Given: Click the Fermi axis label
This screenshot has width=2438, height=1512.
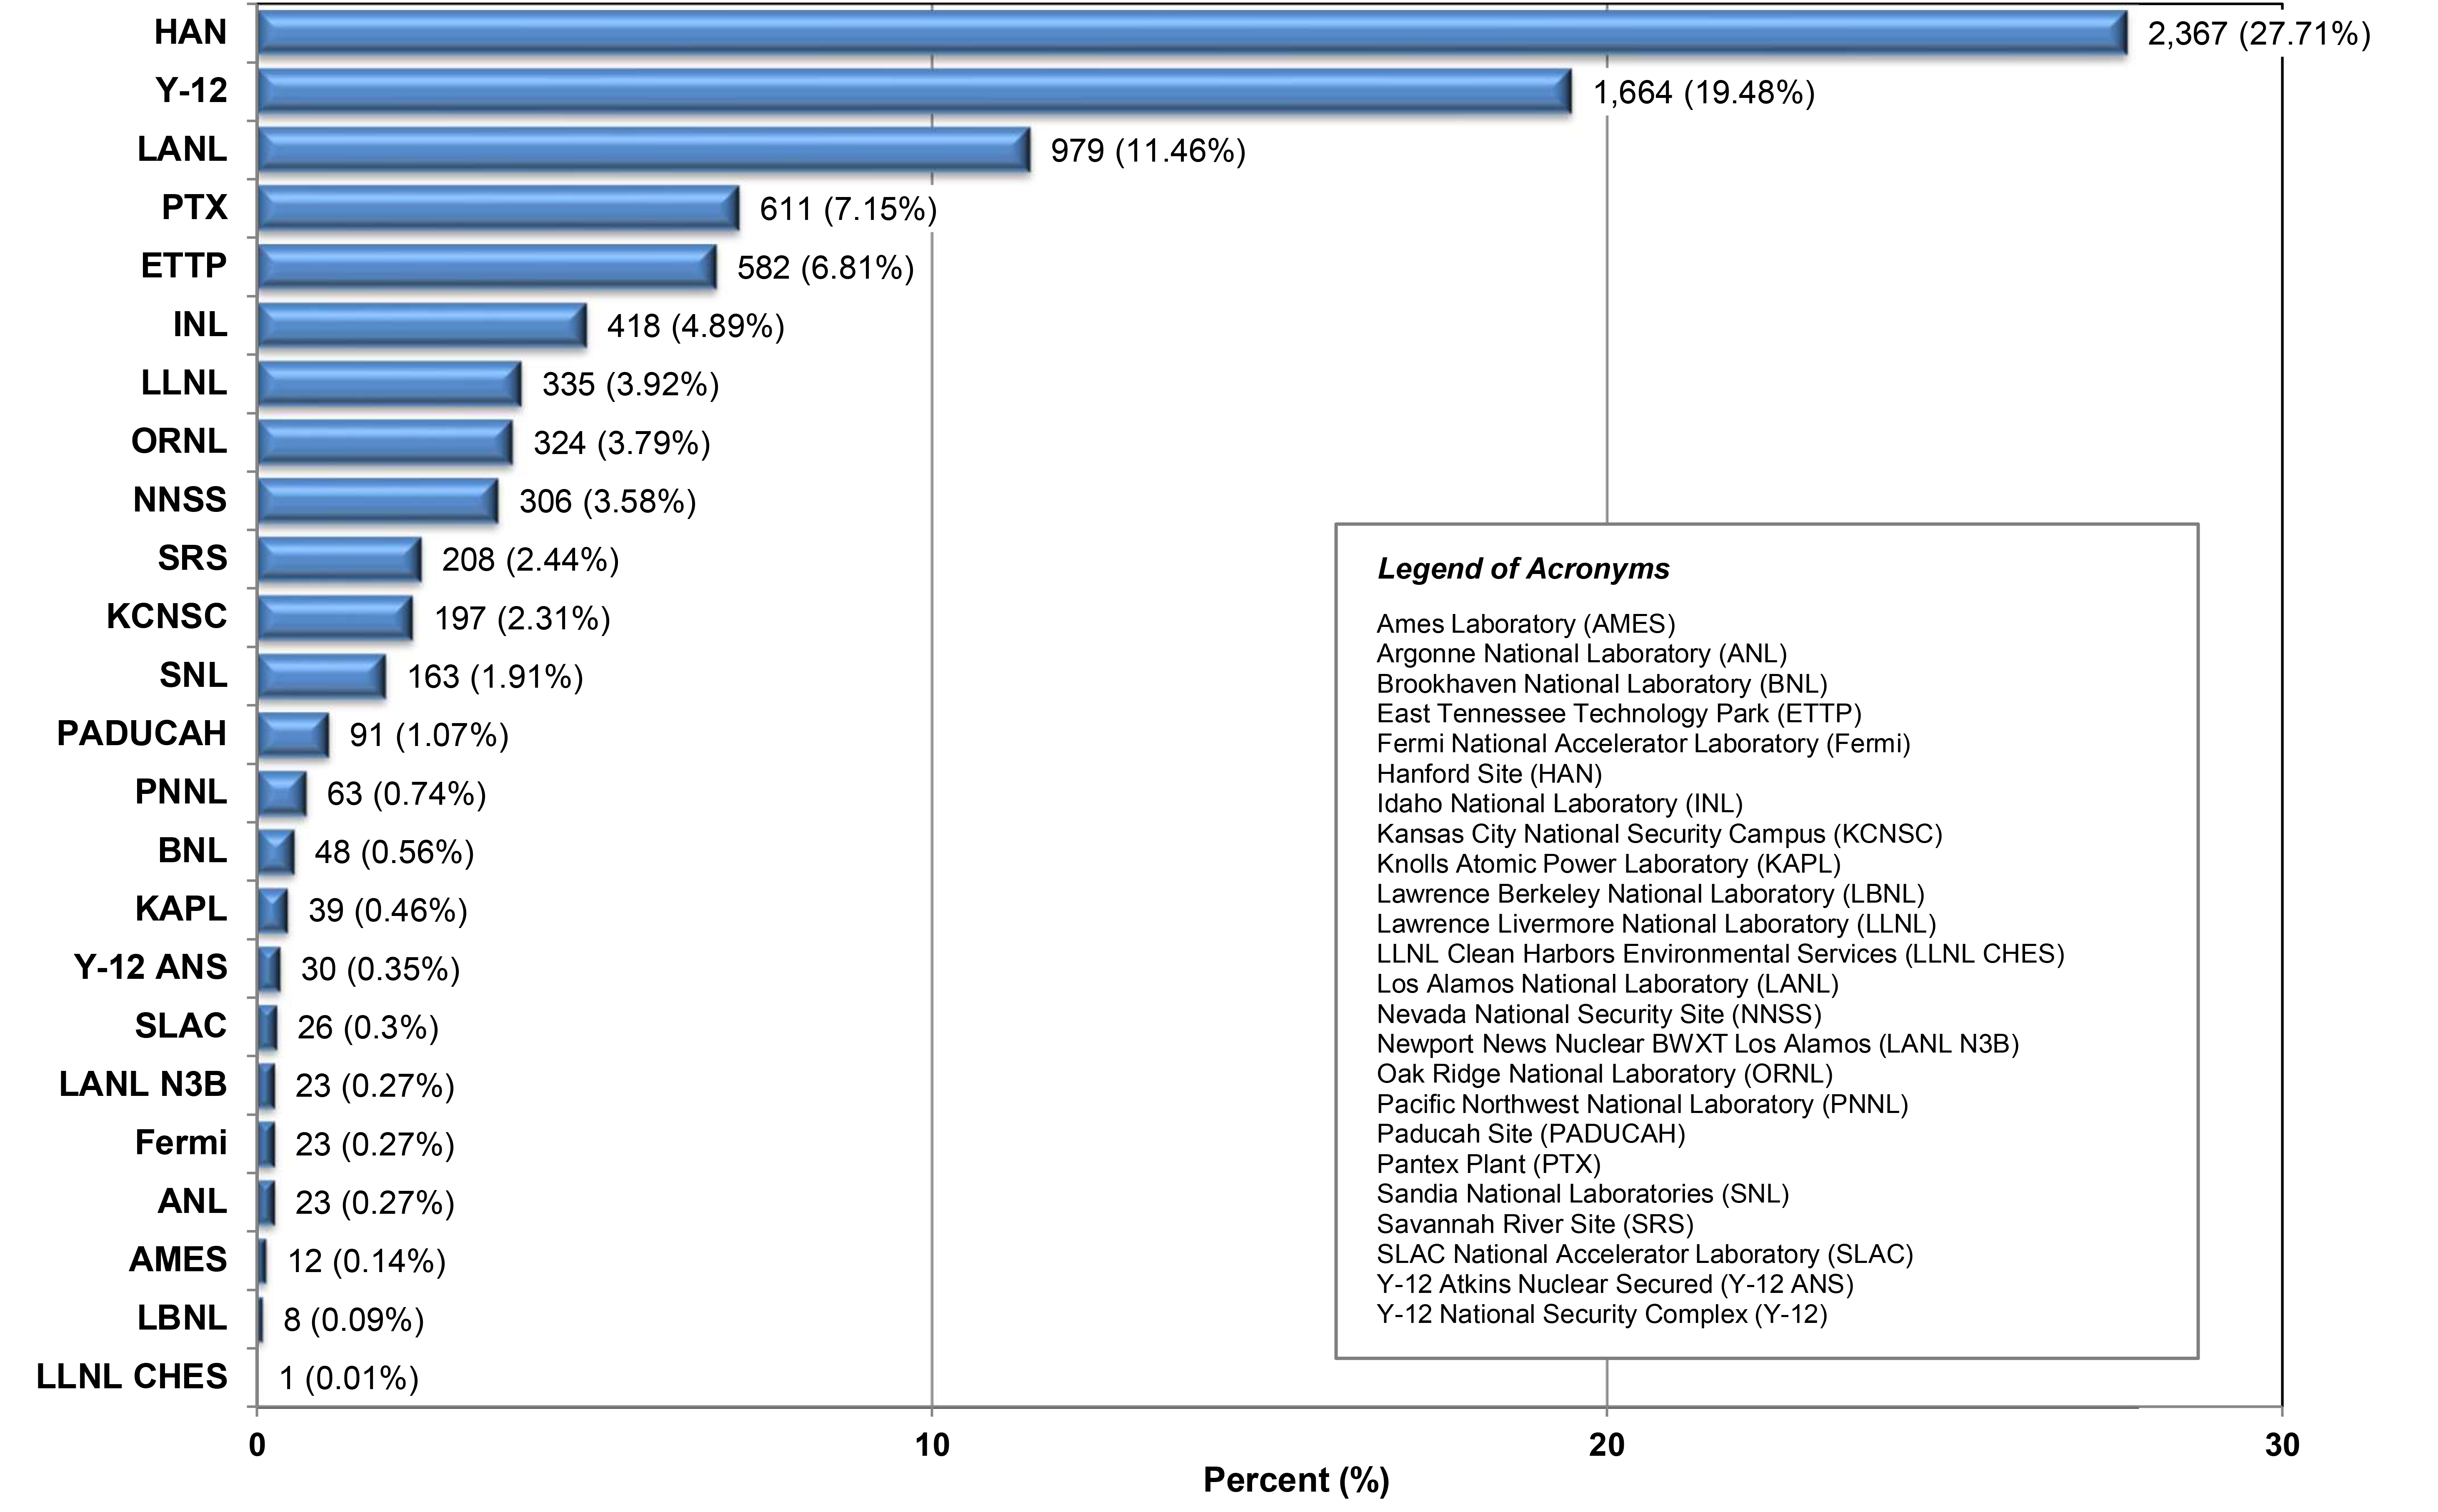Looking at the screenshot, I should pos(181,1142).
